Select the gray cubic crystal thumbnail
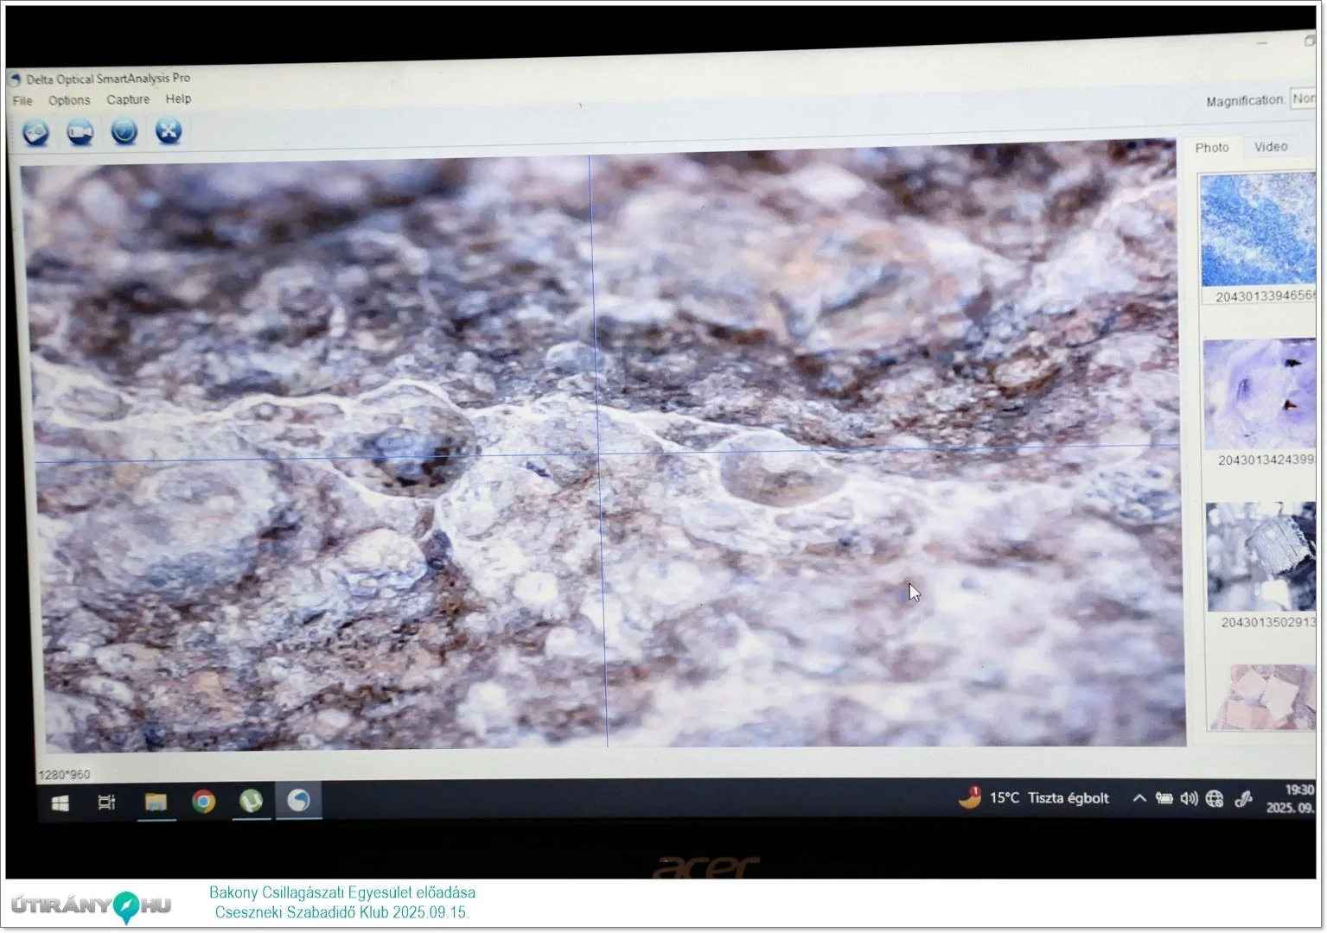The image size is (1327, 933). pyautogui.click(x=1260, y=556)
